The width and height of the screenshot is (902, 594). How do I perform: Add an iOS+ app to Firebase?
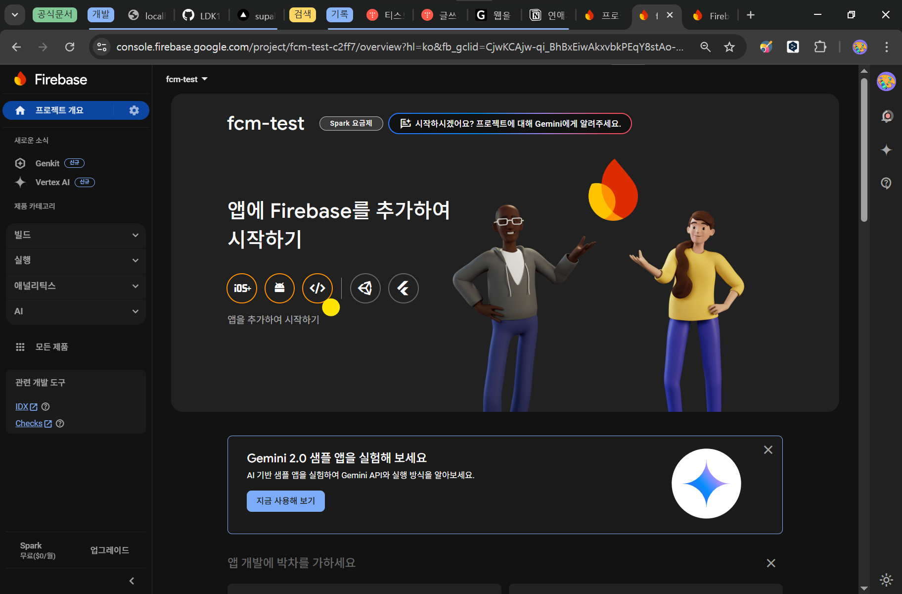(x=242, y=288)
